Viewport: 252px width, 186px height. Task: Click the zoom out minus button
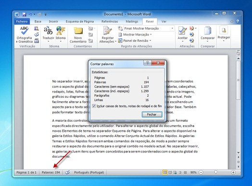point(201,173)
